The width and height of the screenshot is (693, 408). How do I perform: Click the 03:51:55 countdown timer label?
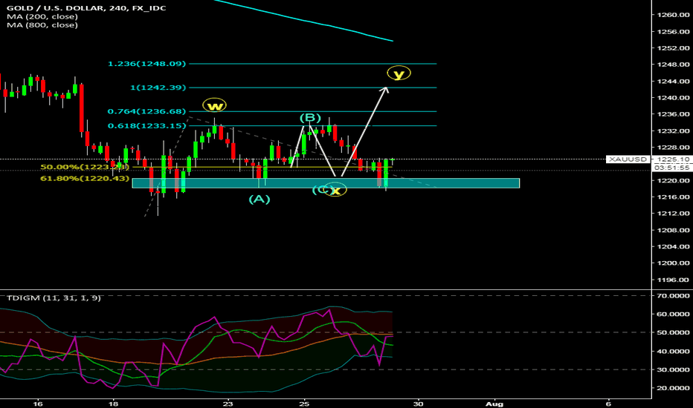tap(671, 168)
